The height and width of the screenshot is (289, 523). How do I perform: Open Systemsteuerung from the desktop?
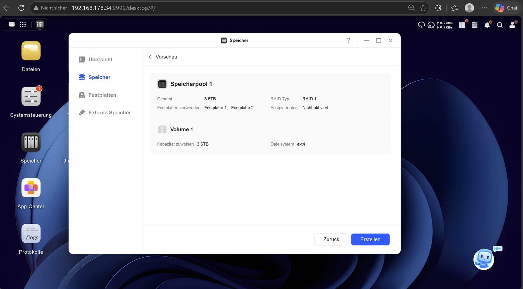[x=31, y=97]
